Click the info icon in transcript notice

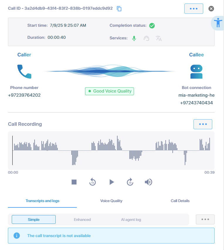click(x=17, y=236)
